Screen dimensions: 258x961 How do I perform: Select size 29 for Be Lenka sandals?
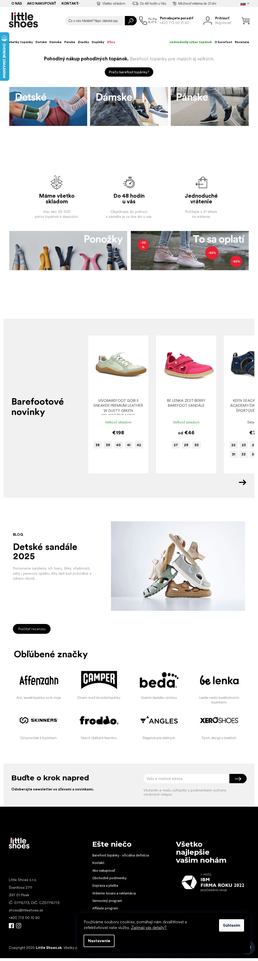point(186,445)
